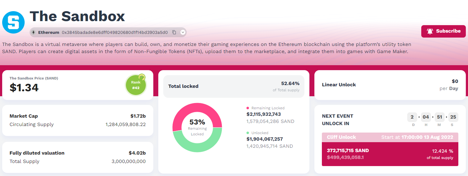Image resolution: width=468 pixels, height=176 pixels.
Task: Click the green segment of donut chart
Action: (197, 145)
